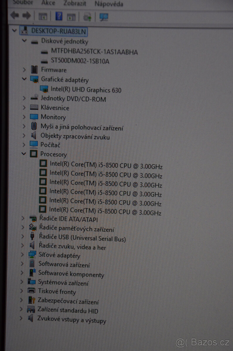Select disk MTFDHBA256TCK-1AS1AABHA

pyautogui.click(x=94, y=52)
